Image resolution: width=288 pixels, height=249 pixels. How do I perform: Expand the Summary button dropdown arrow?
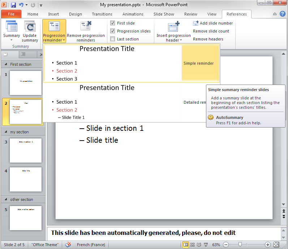coord(12,40)
